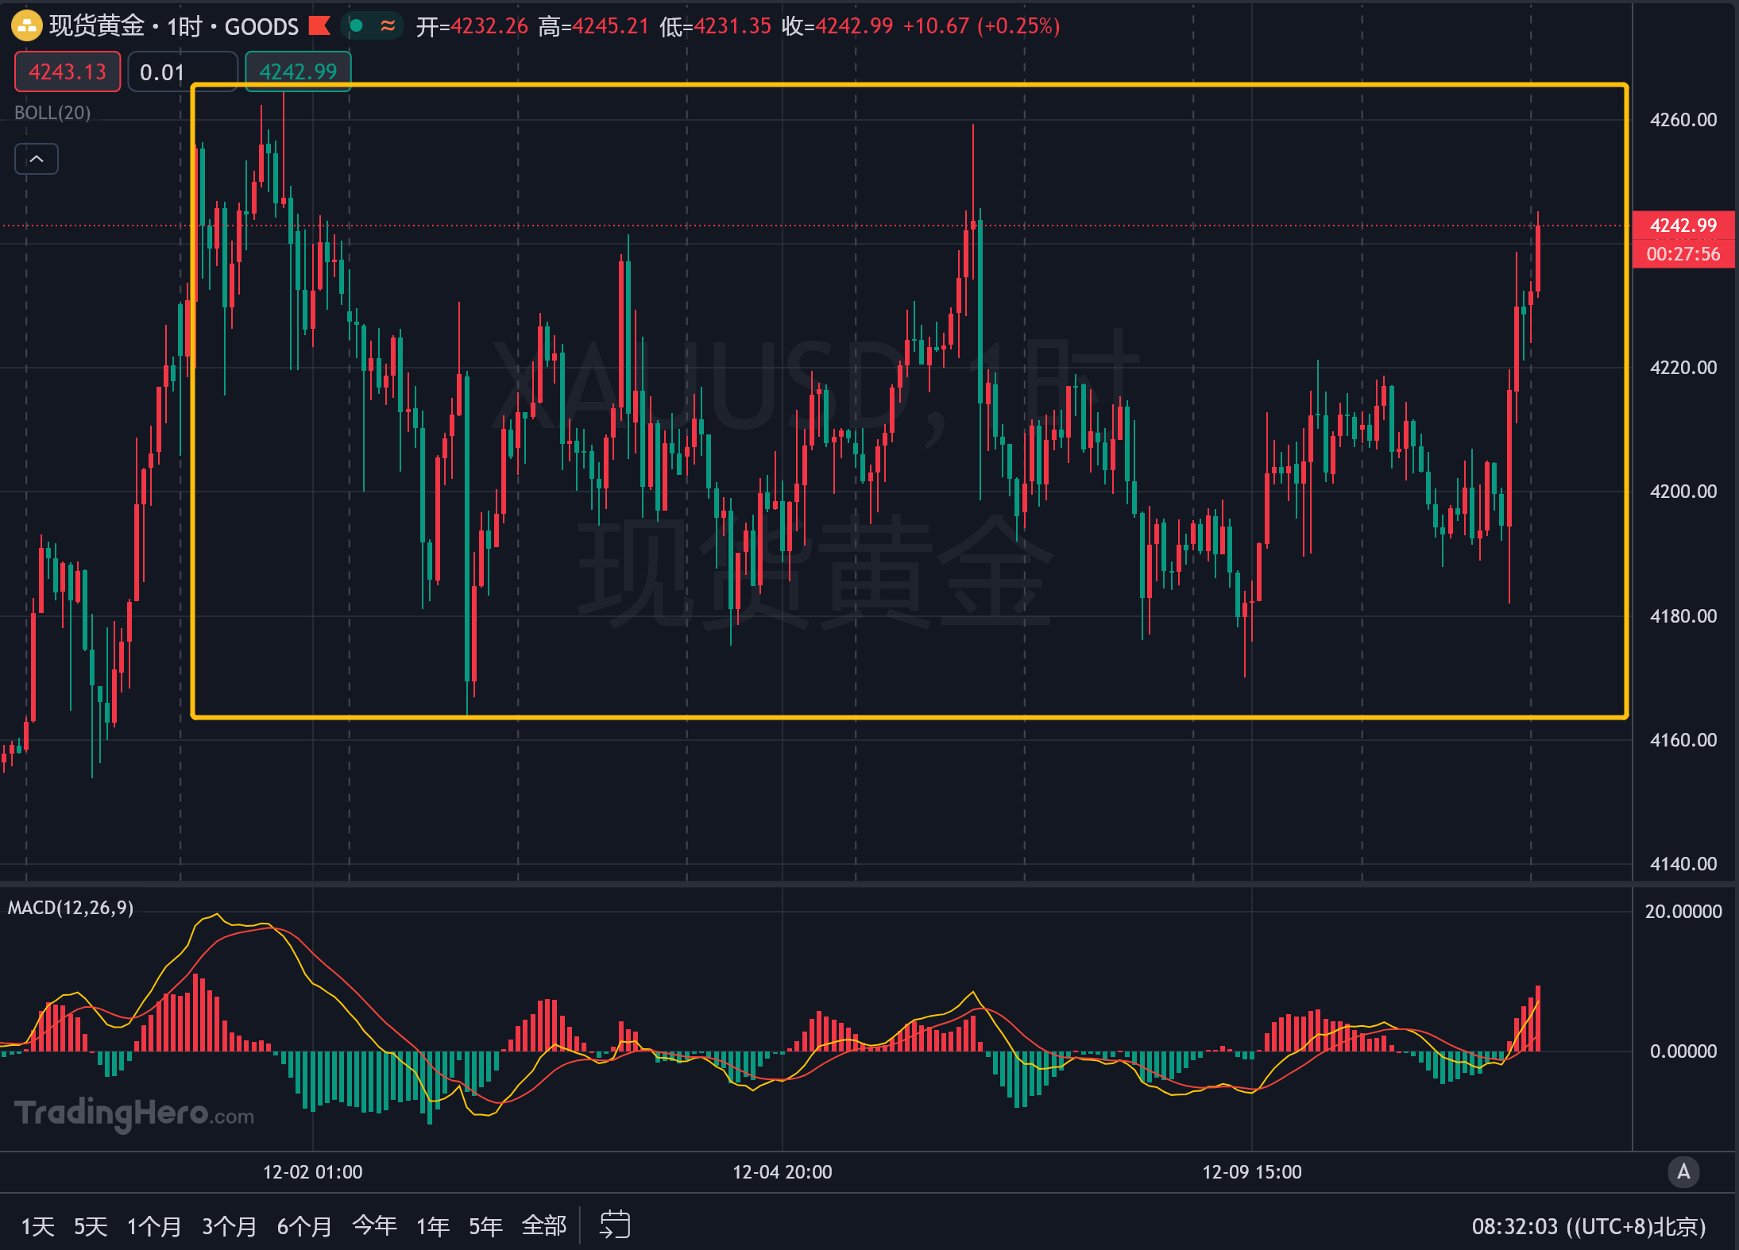Open the go-to-date calendar icon
Screen dimensions: 1739x1250
[614, 1225]
